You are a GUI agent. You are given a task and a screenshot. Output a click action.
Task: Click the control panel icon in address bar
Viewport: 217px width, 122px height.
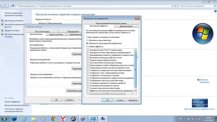tap(13, 6)
